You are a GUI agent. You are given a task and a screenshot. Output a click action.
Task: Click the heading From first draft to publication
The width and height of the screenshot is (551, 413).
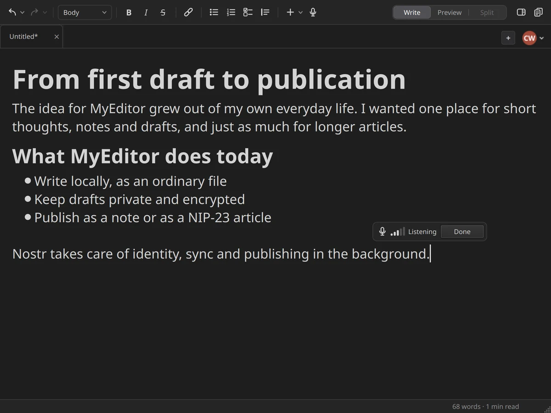click(209, 79)
